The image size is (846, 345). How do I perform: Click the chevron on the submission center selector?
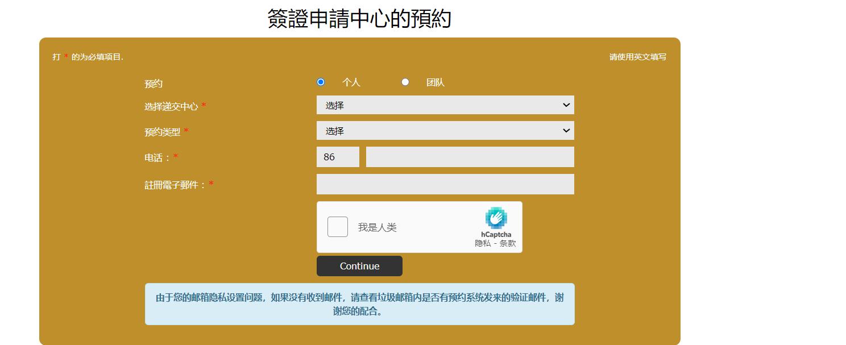(566, 105)
